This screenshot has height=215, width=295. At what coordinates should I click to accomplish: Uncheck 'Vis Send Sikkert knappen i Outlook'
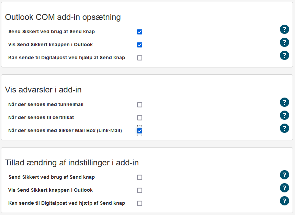(139, 45)
